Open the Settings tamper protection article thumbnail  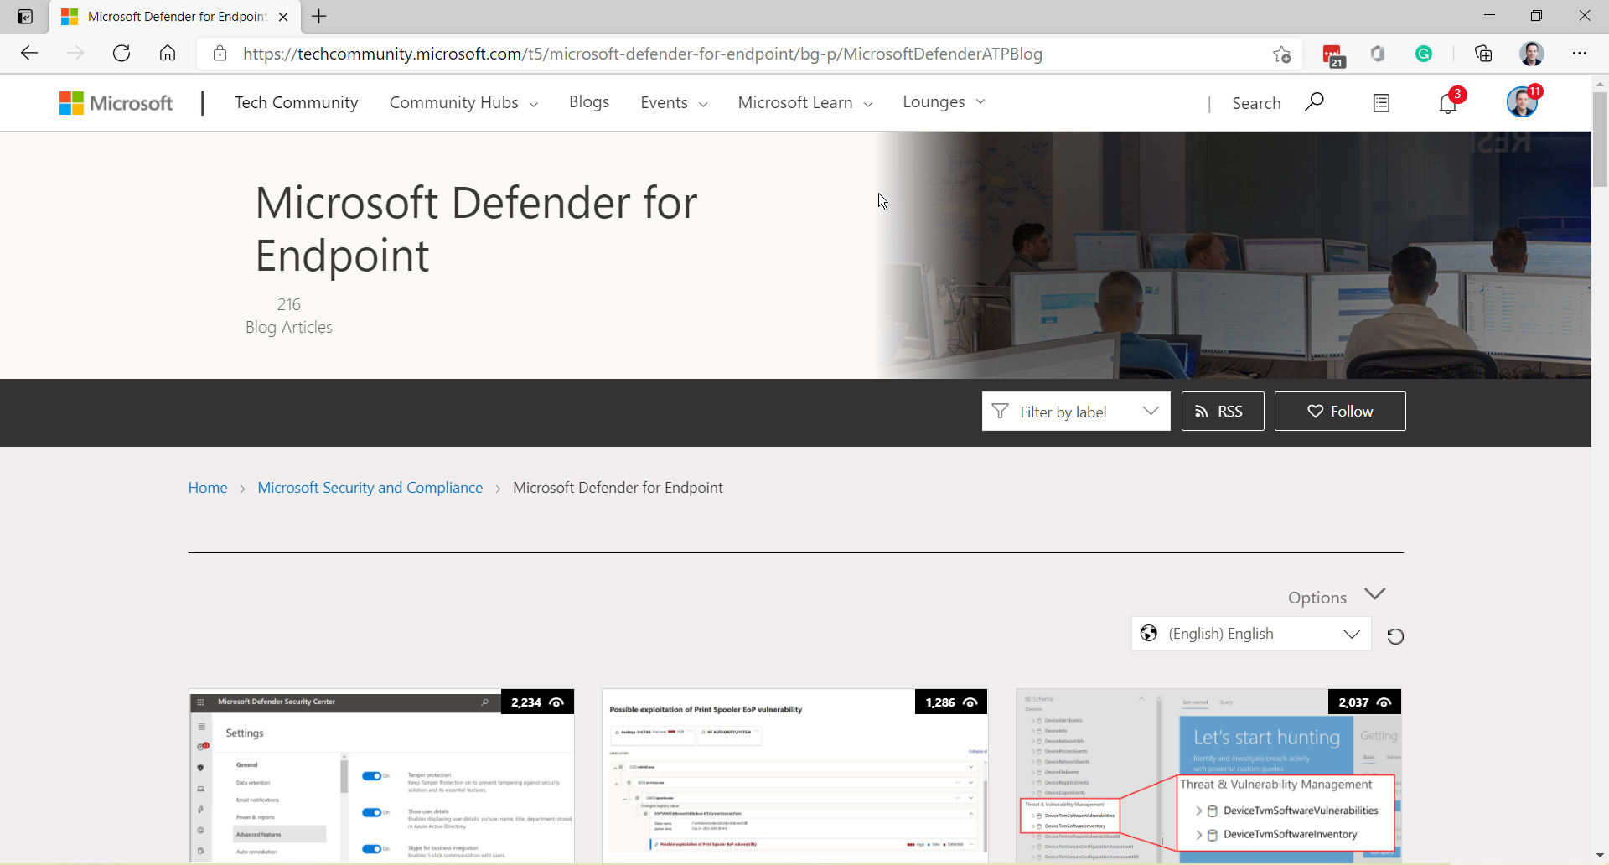tap(381, 776)
